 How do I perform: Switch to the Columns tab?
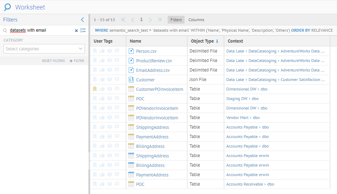196,20
